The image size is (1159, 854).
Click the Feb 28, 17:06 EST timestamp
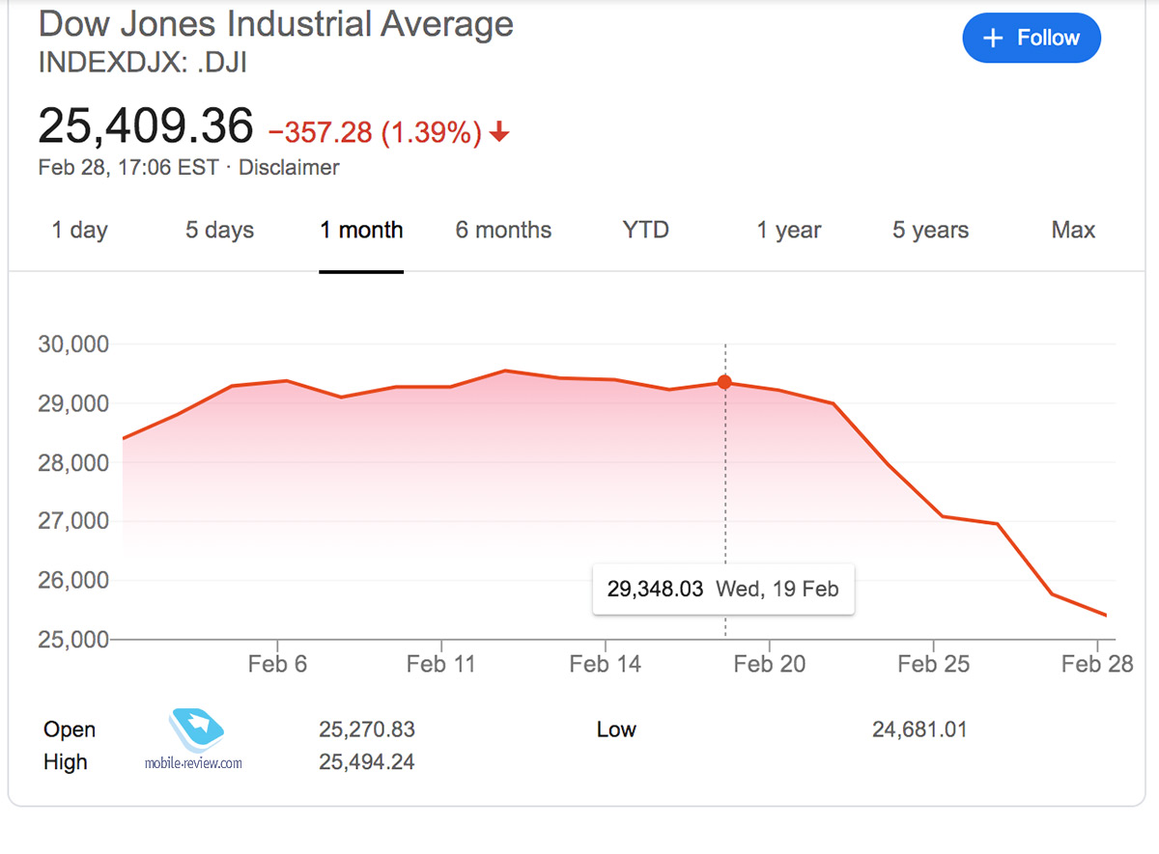coord(128,168)
